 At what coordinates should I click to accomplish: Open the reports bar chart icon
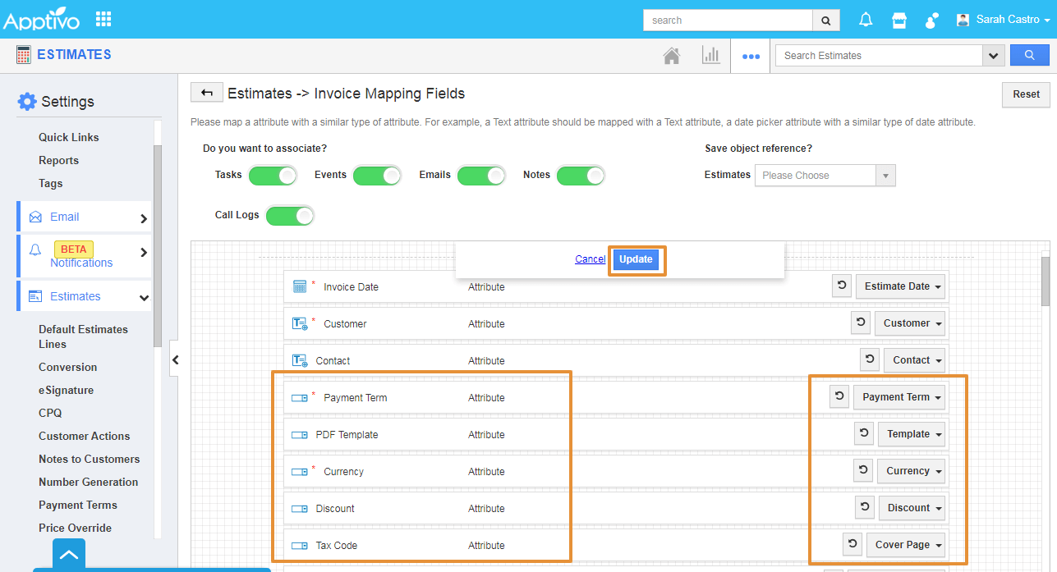pos(710,56)
